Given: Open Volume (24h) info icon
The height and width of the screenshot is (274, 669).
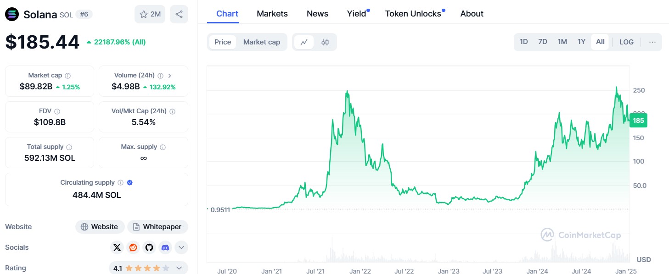Looking at the screenshot, I should (x=161, y=76).
